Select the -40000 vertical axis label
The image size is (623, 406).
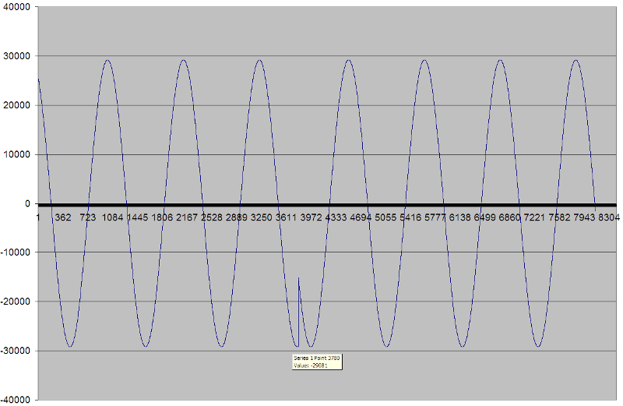16,399
